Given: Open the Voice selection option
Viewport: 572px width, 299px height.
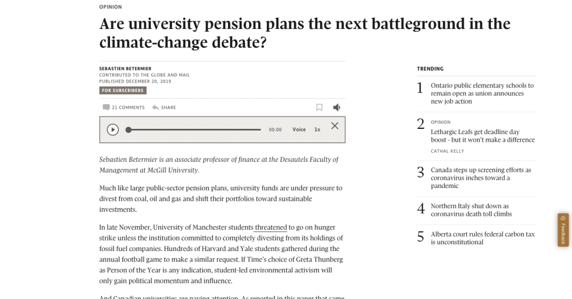Looking at the screenshot, I should pos(299,129).
